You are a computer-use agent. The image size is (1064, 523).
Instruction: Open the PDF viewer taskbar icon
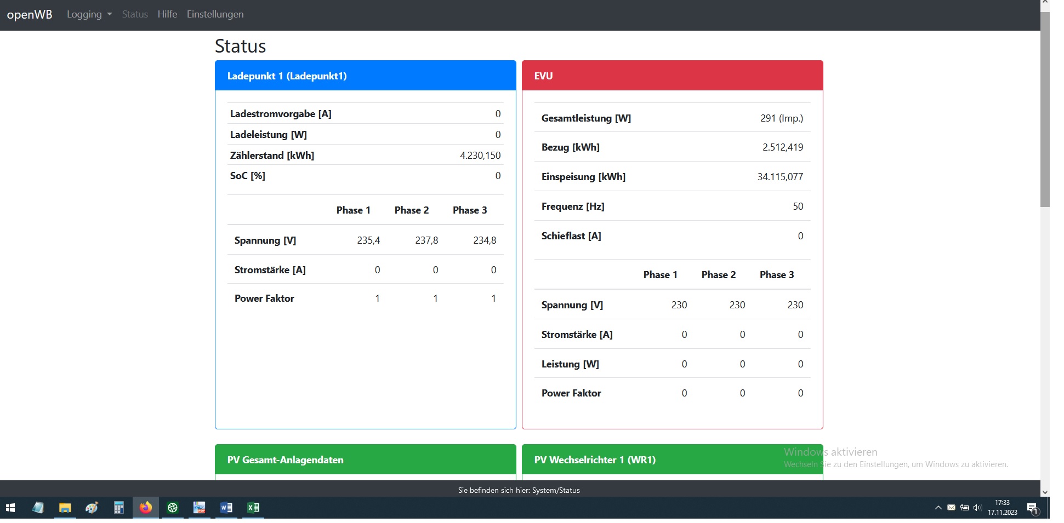click(199, 508)
